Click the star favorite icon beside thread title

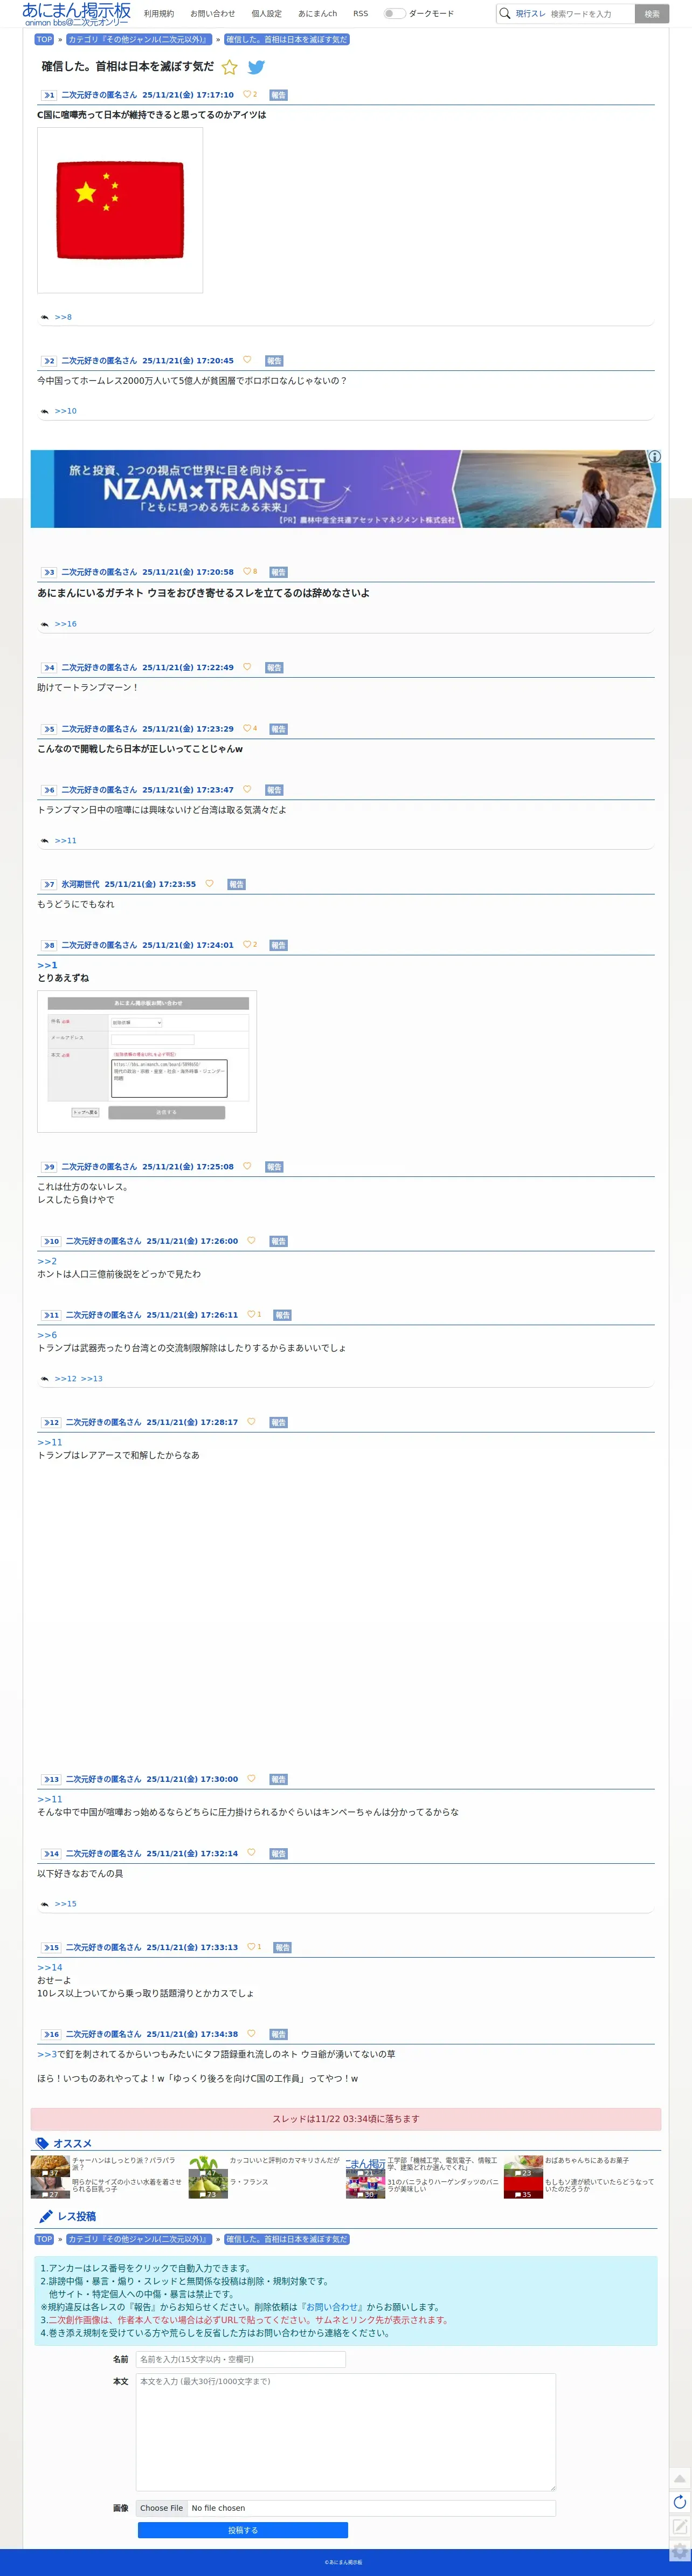click(x=229, y=67)
